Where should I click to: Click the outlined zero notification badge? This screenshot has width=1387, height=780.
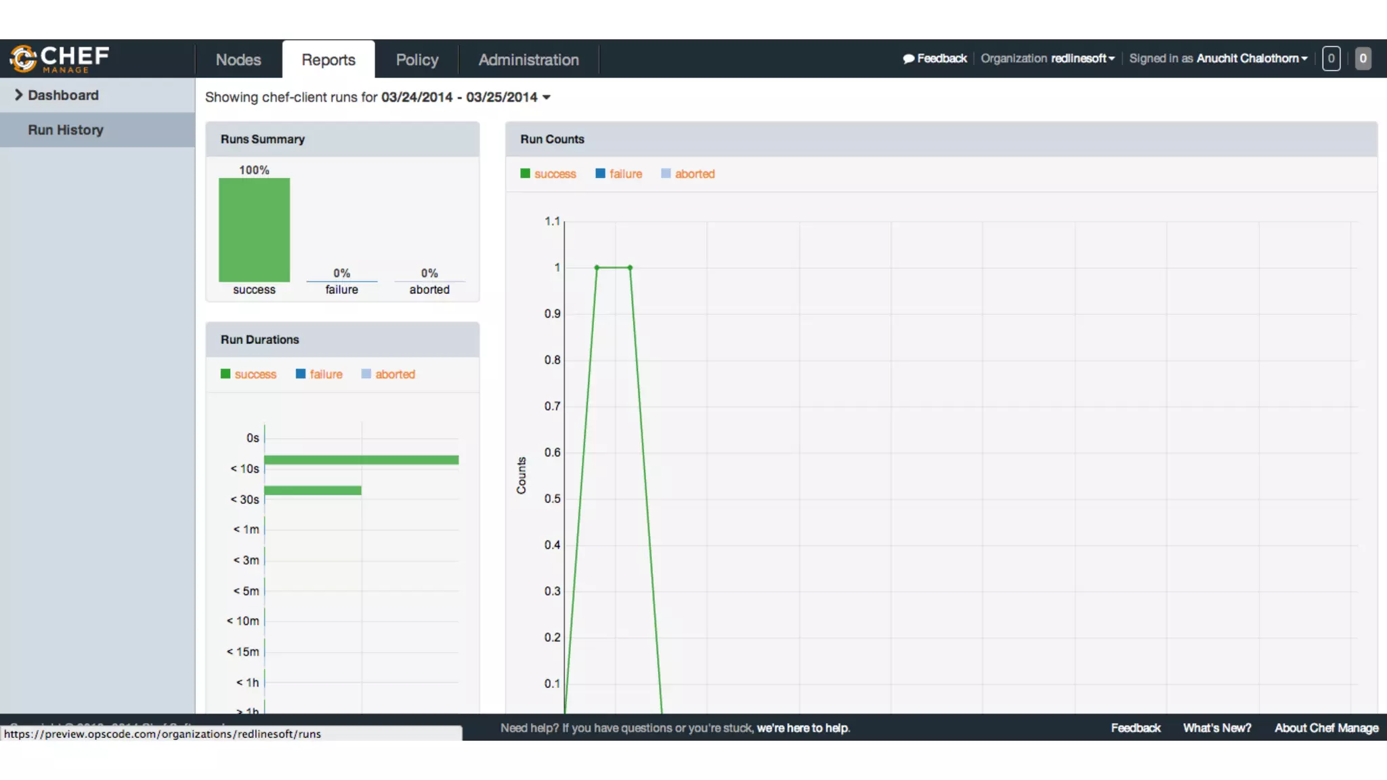tap(1331, 59)
